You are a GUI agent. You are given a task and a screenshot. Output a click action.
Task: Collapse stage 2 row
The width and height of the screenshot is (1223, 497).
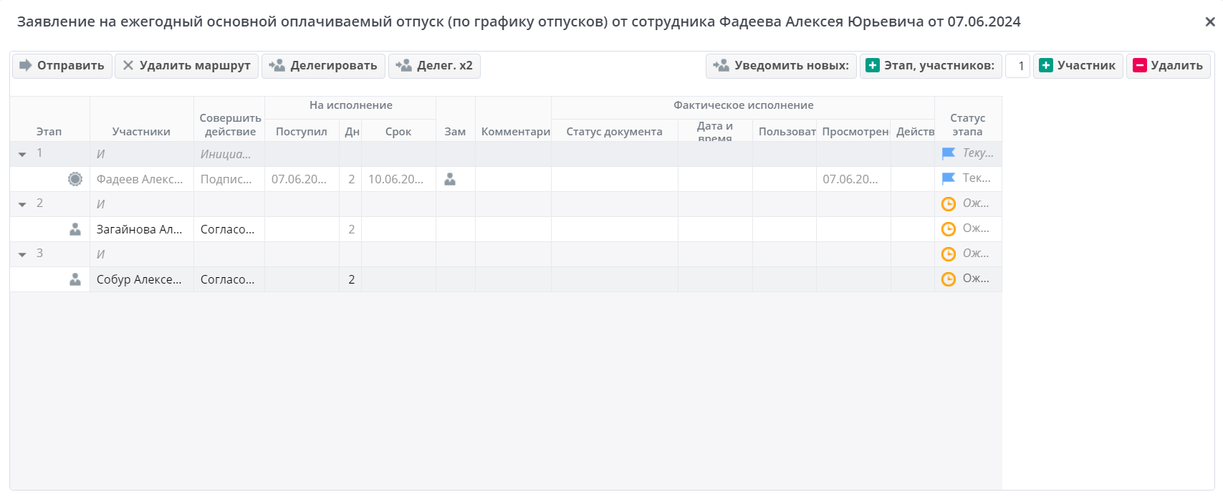[22, 204]
